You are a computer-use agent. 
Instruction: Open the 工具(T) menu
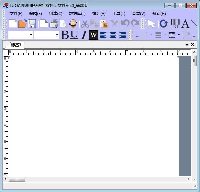click(x=119, y=14)
